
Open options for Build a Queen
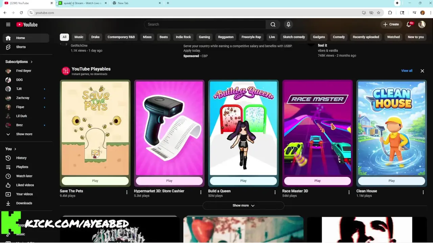275,192
